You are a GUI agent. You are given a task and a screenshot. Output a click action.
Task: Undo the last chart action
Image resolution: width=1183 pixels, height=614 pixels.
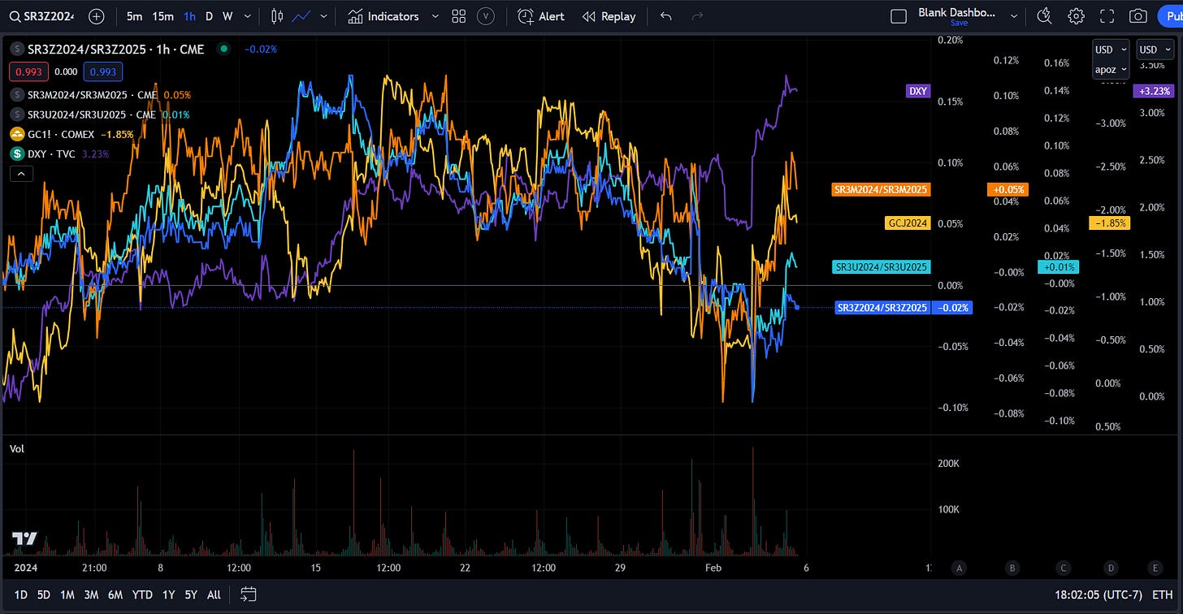(666, 16)
